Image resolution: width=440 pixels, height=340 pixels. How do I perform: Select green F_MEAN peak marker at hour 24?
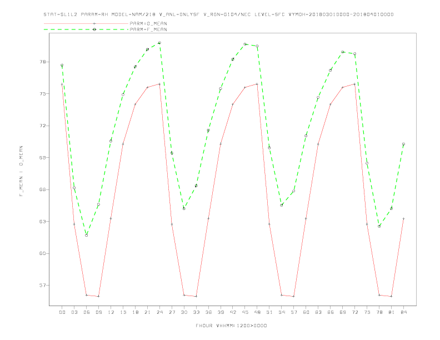[x=159, y=43]
